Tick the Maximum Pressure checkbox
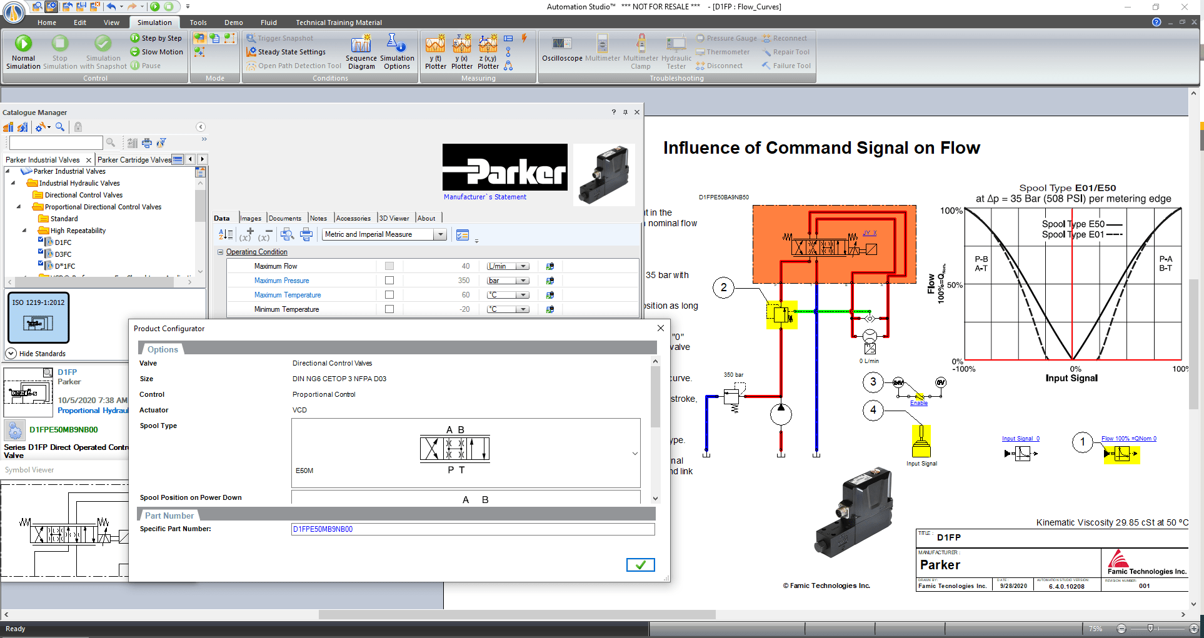 pyautogui.click(x=389, y=280)
